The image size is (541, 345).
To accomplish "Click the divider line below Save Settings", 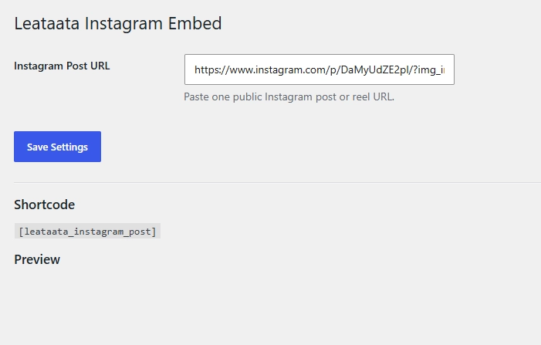I will click(x=277, y=182).
